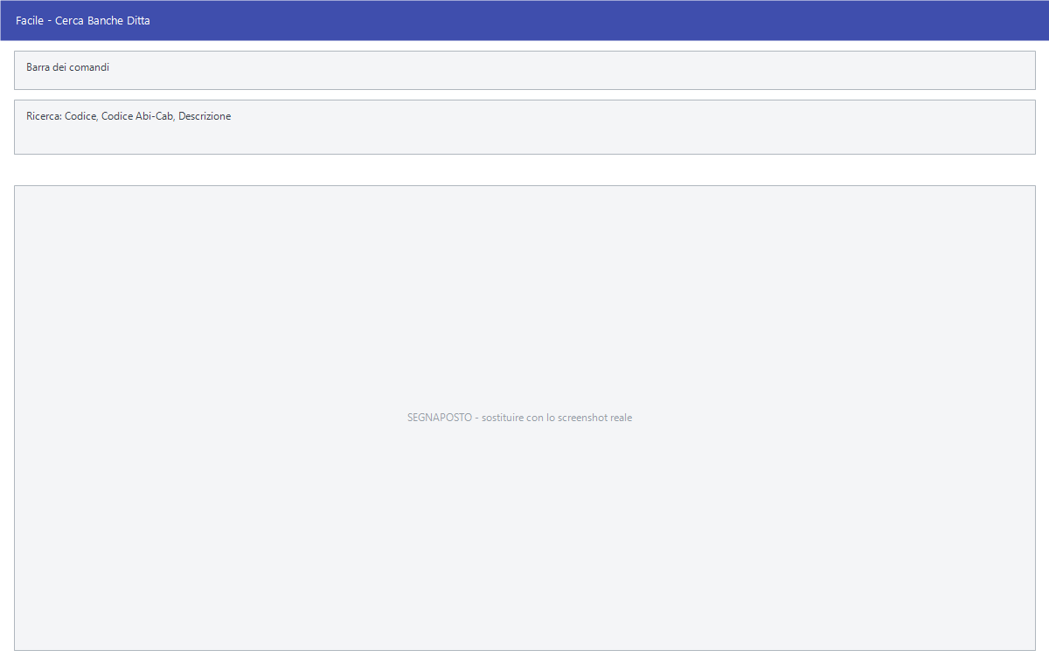Click 'sostituire con lo screenshot reale' text
Screen dimensions: 1049x664
(x=557, y=418)
